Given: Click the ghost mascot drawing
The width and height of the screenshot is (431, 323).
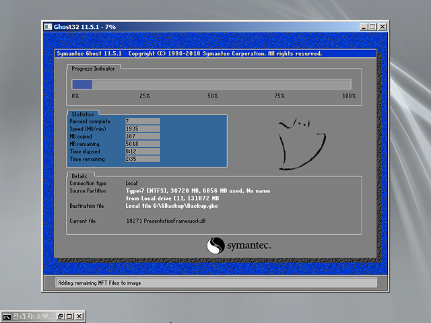Looking at the screenshot, I should (x=302, y=143).
